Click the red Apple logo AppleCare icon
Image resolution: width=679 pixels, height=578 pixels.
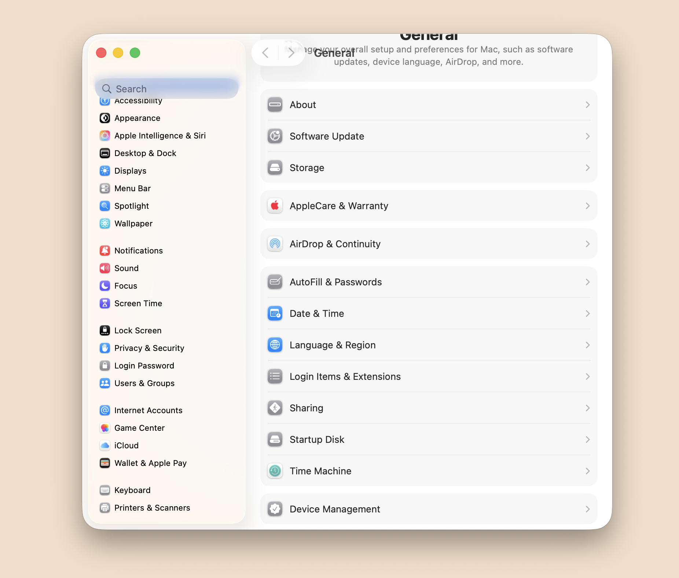coord(275,206)
